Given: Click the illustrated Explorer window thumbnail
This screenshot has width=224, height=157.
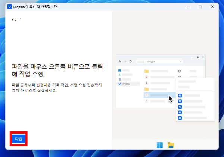Looking at the screenshot, I should click(x=161, y=82).
